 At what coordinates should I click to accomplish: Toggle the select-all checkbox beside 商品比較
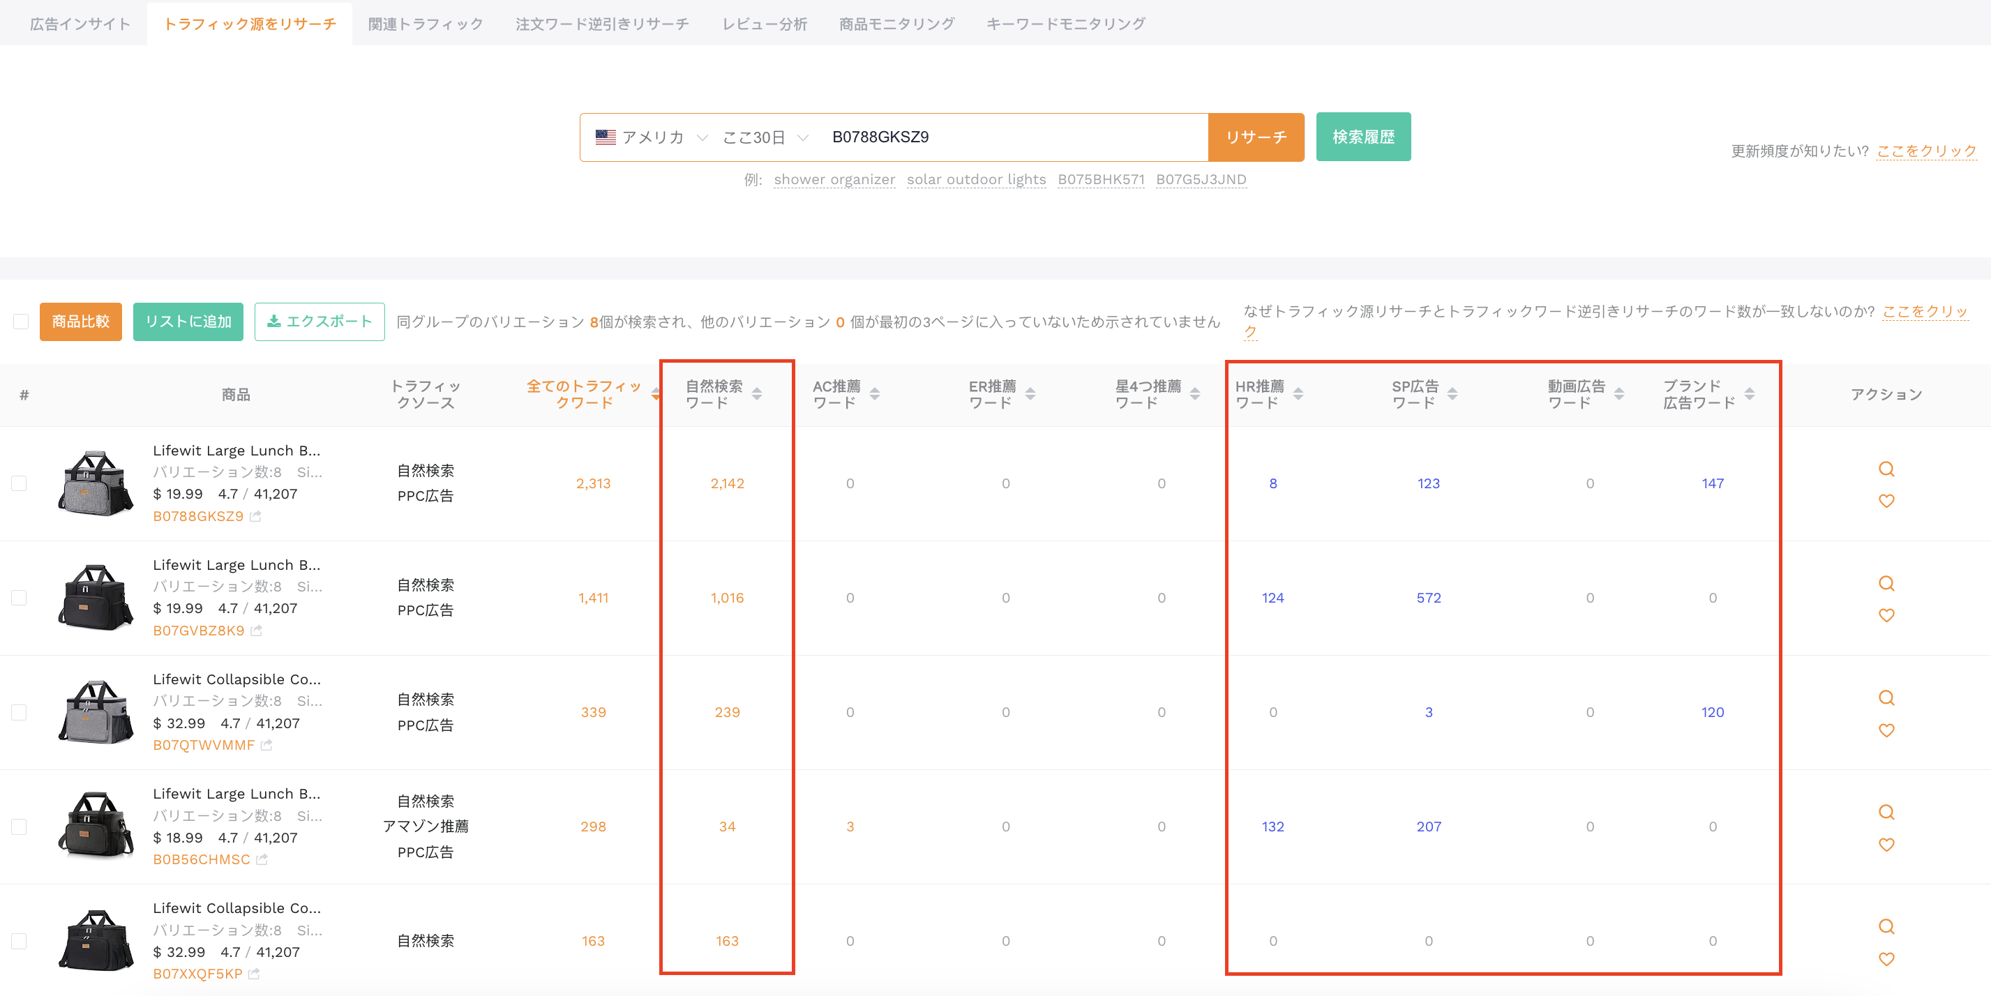(21, 322)
